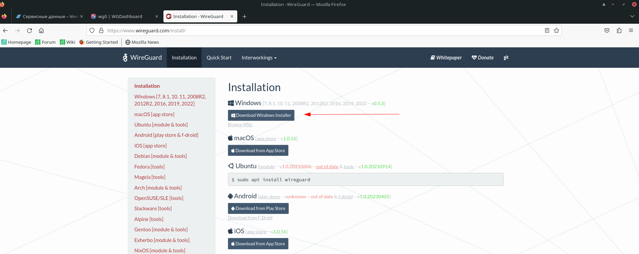
Task: Open the Ubuntu module link
Action: (267, 167)
